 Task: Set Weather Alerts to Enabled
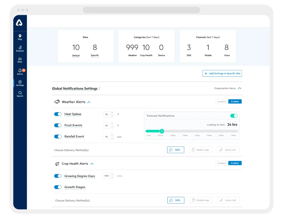235,102
